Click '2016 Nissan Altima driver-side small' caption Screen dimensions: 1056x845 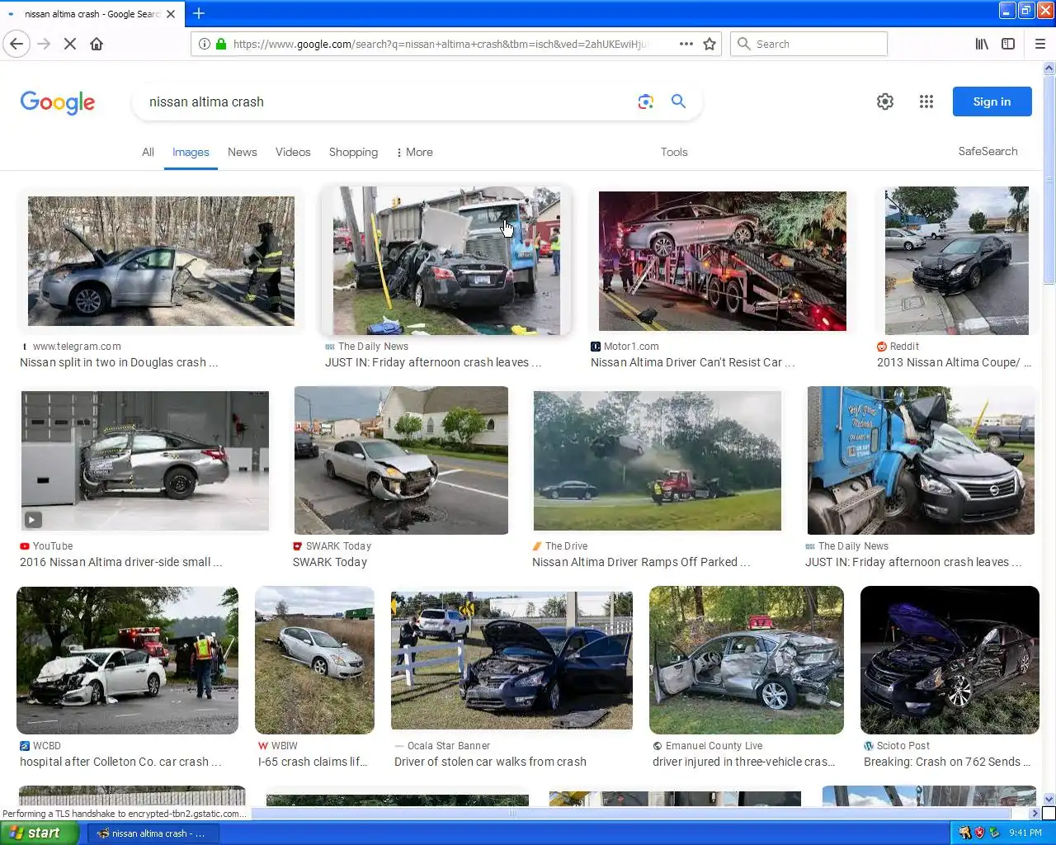point(120,562)
